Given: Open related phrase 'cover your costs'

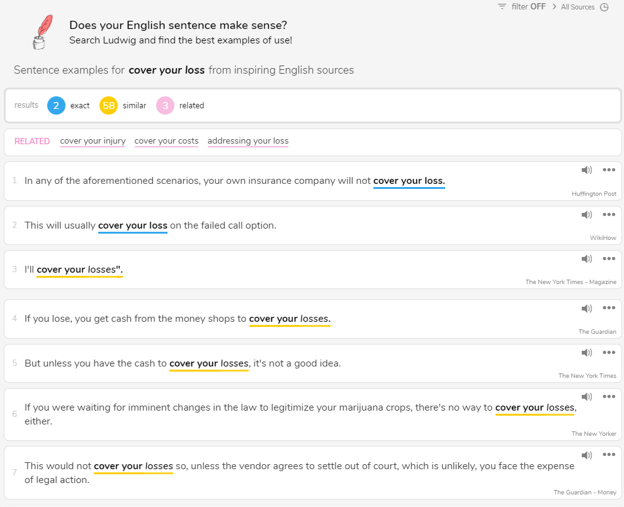Looking at the screenshot, I should click(x=166, y=141).
